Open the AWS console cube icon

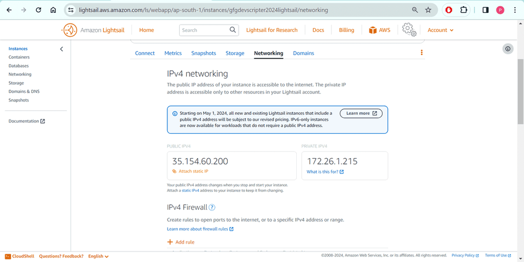point(373,30)
